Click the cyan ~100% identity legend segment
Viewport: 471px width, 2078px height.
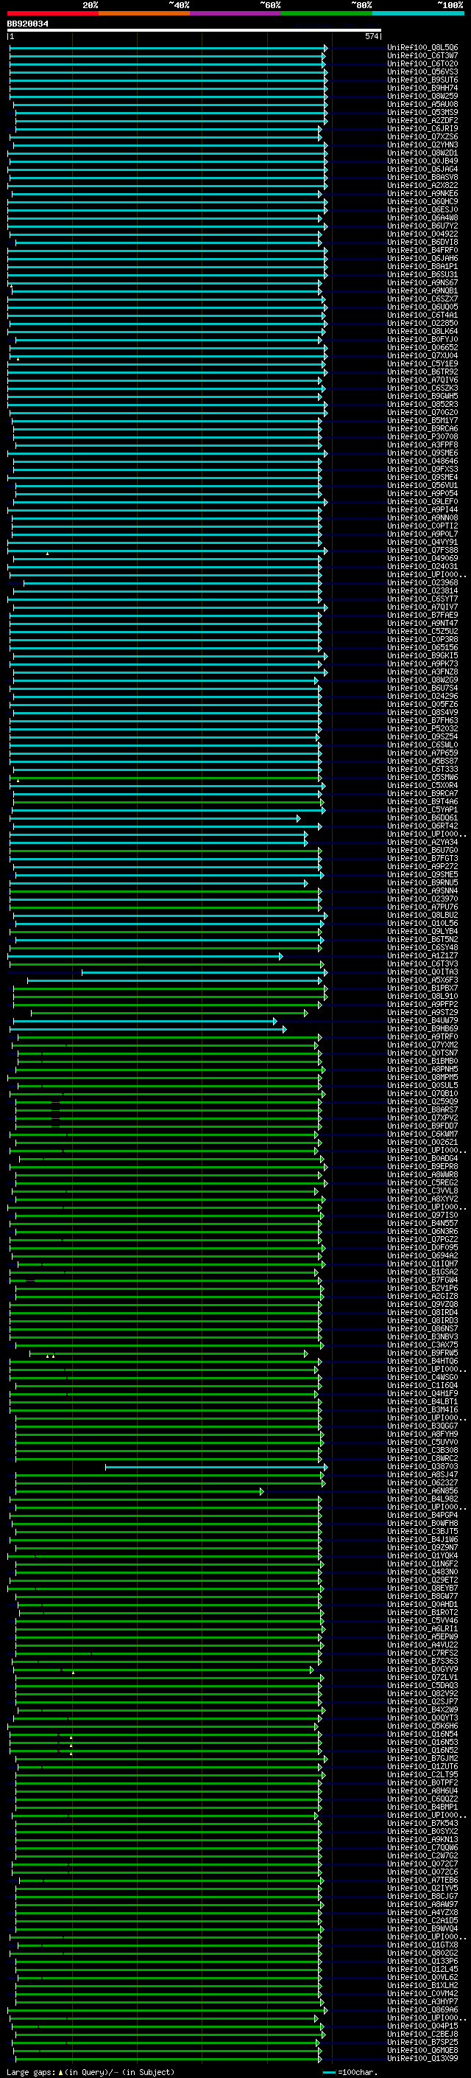click(x=418, y=13)
